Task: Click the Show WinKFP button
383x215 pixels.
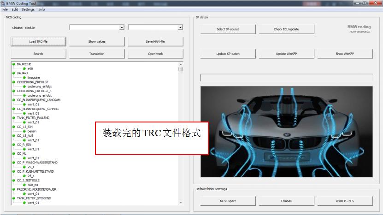Action: pos(345,54)
